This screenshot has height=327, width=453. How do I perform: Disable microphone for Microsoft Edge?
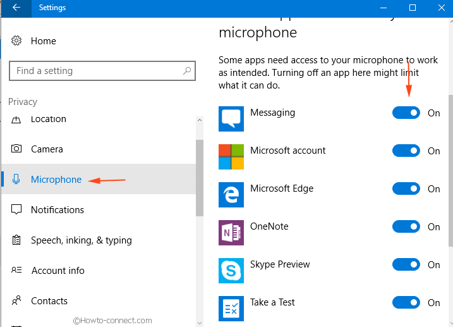406,188
